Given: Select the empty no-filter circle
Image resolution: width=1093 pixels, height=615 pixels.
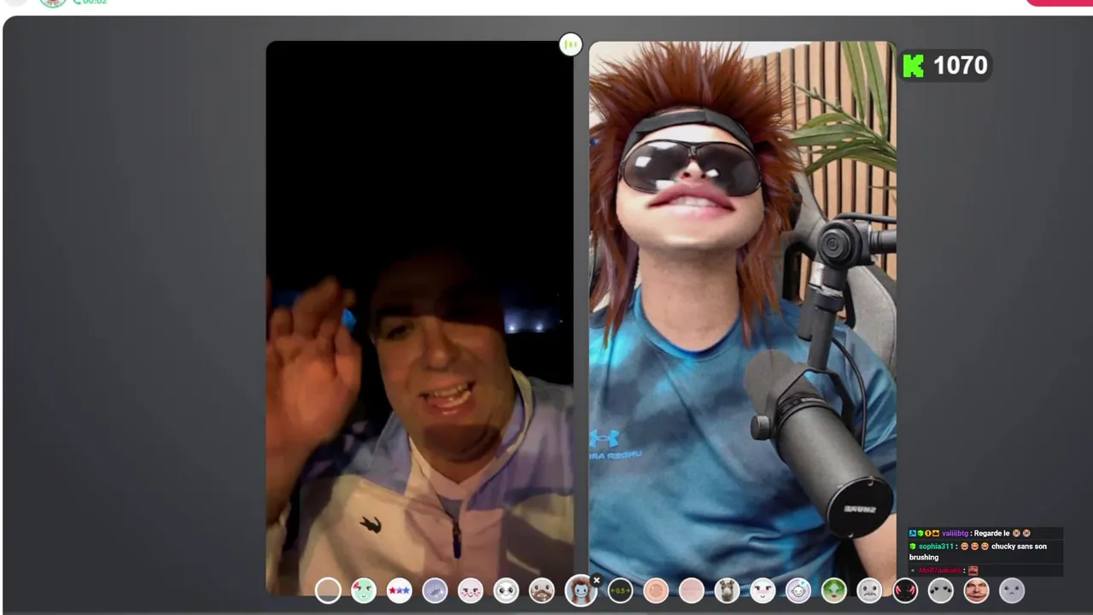Looking at the screenshot, I should (328, 590).
